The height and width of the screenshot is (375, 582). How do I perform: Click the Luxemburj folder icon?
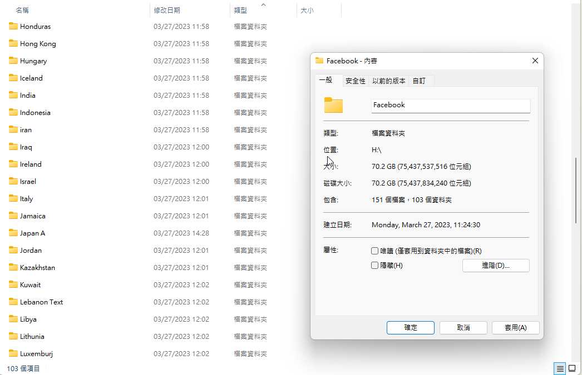coord(13,353)
